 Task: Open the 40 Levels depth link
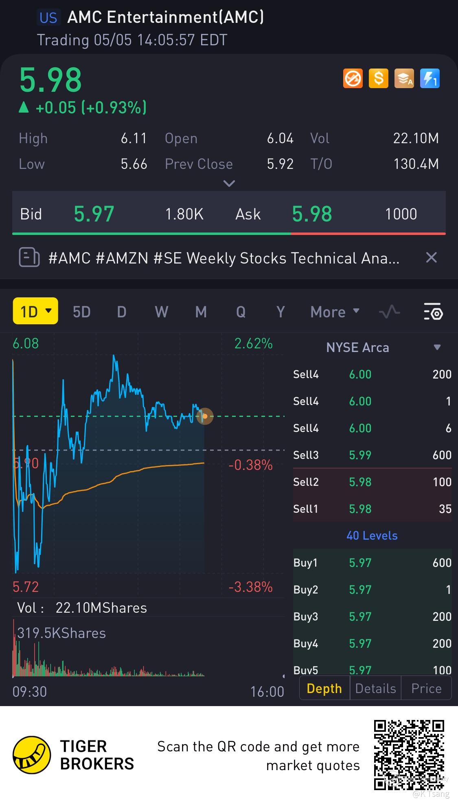point(372,536)
